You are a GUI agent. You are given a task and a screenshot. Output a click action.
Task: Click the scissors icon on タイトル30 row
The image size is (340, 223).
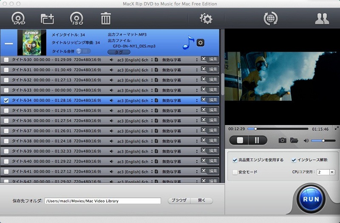(204, 59)
